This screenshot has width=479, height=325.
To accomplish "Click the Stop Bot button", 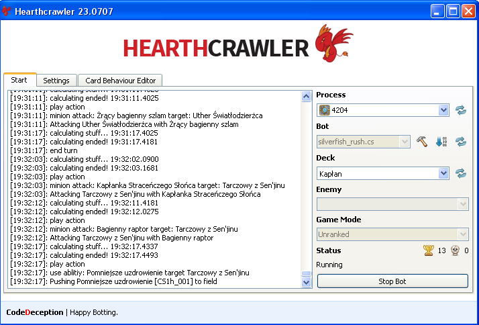I will tap(392, 281).
